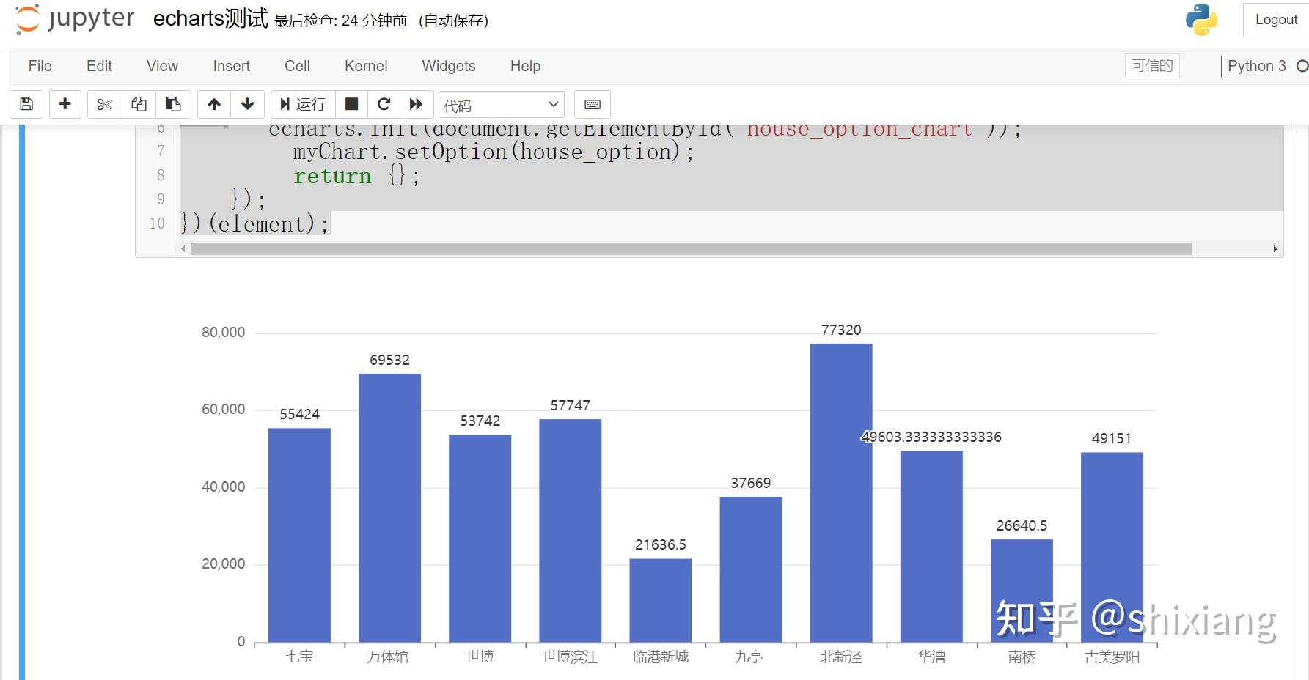Move selected cell up arrow

214,104
